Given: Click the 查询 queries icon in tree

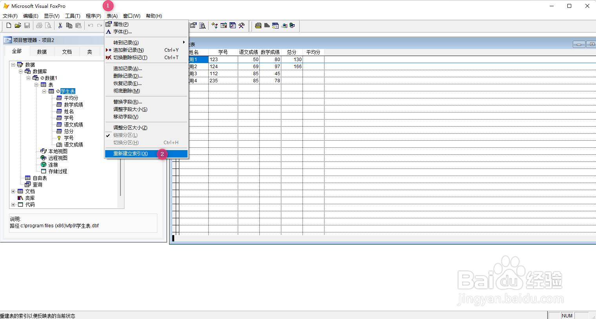Looking at the screenshot, I should (28, 184).
